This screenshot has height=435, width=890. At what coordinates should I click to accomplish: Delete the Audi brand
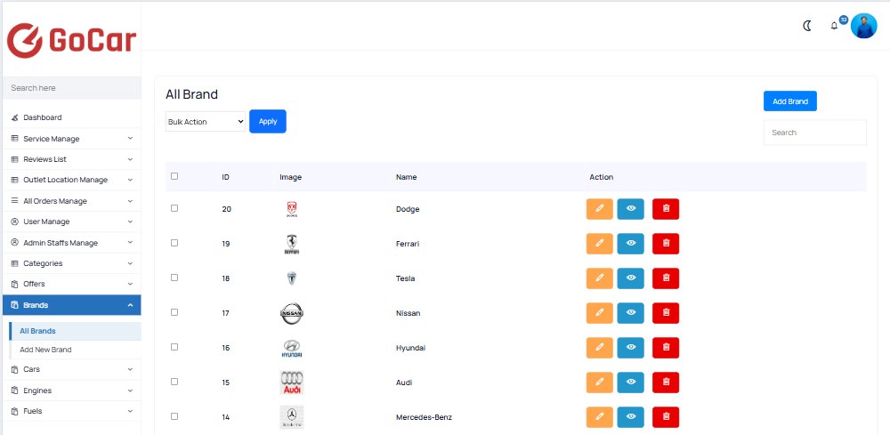coord(666,383)
